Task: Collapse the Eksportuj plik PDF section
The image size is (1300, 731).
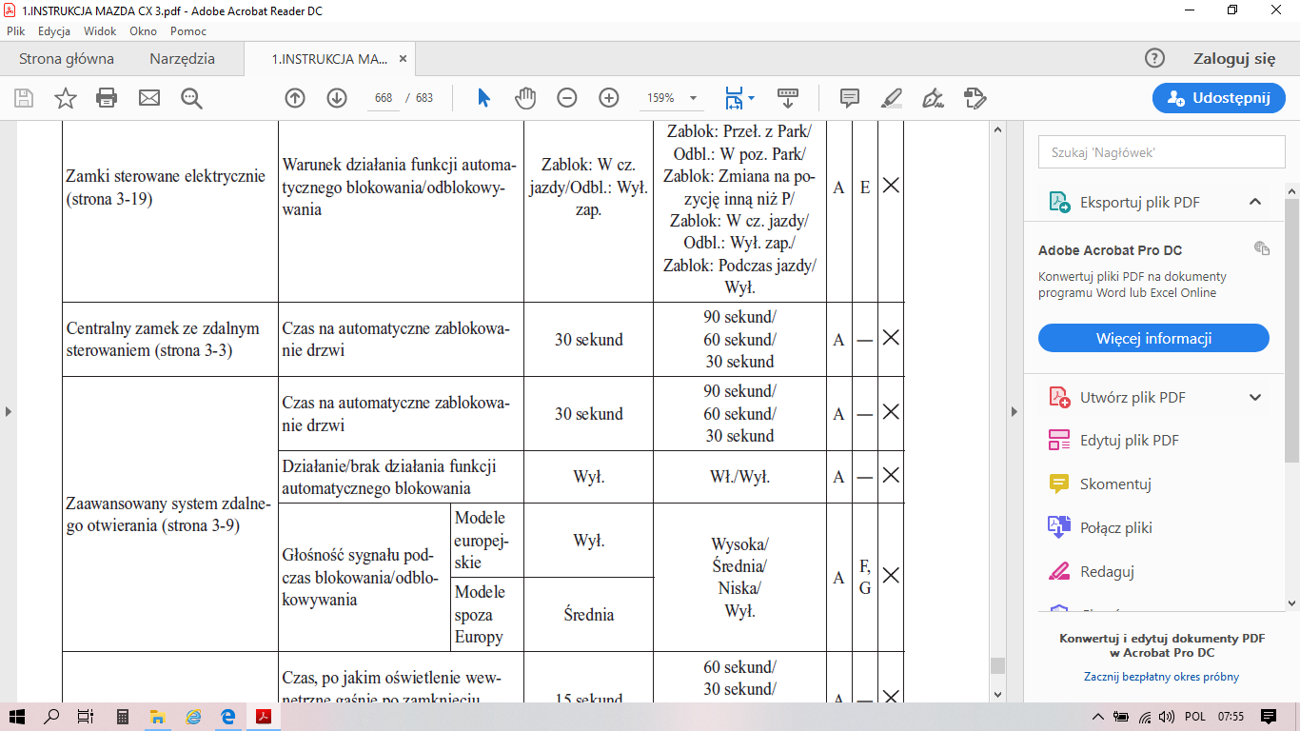Action: click(x=1254, y=202)
